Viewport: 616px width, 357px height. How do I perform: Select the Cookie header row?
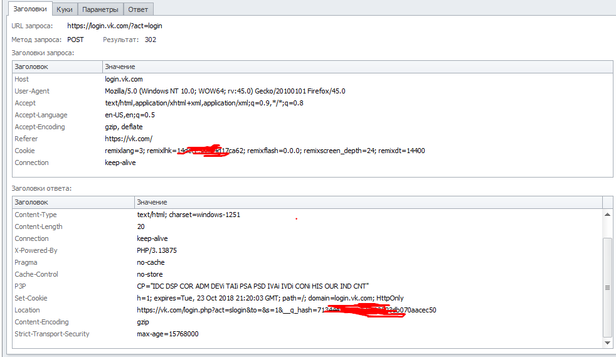[312, 151]
